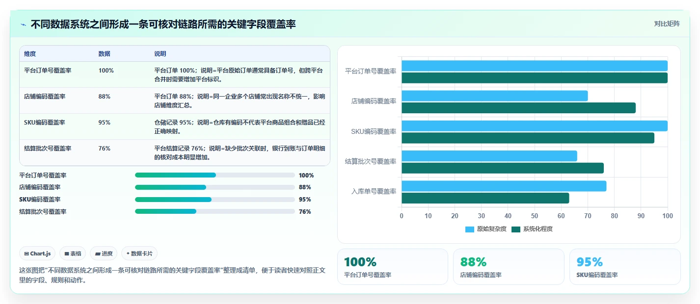The height and width of the screenshot is (304, 700).
Task: Click the description starting 平台订单 88%
Action: pyautogui.click(x=239, y=101)
